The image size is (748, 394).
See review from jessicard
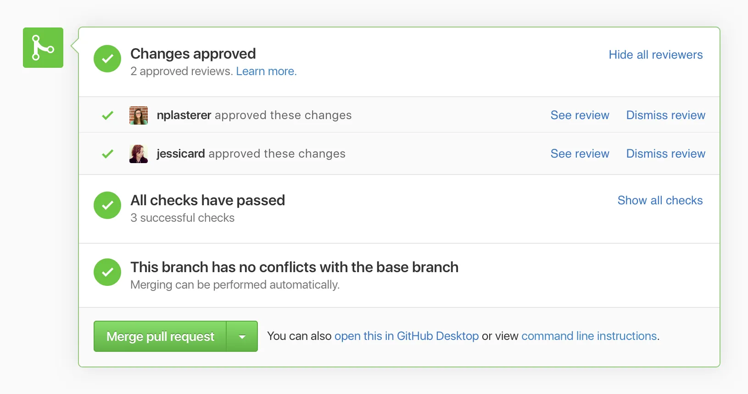[580, 154]
